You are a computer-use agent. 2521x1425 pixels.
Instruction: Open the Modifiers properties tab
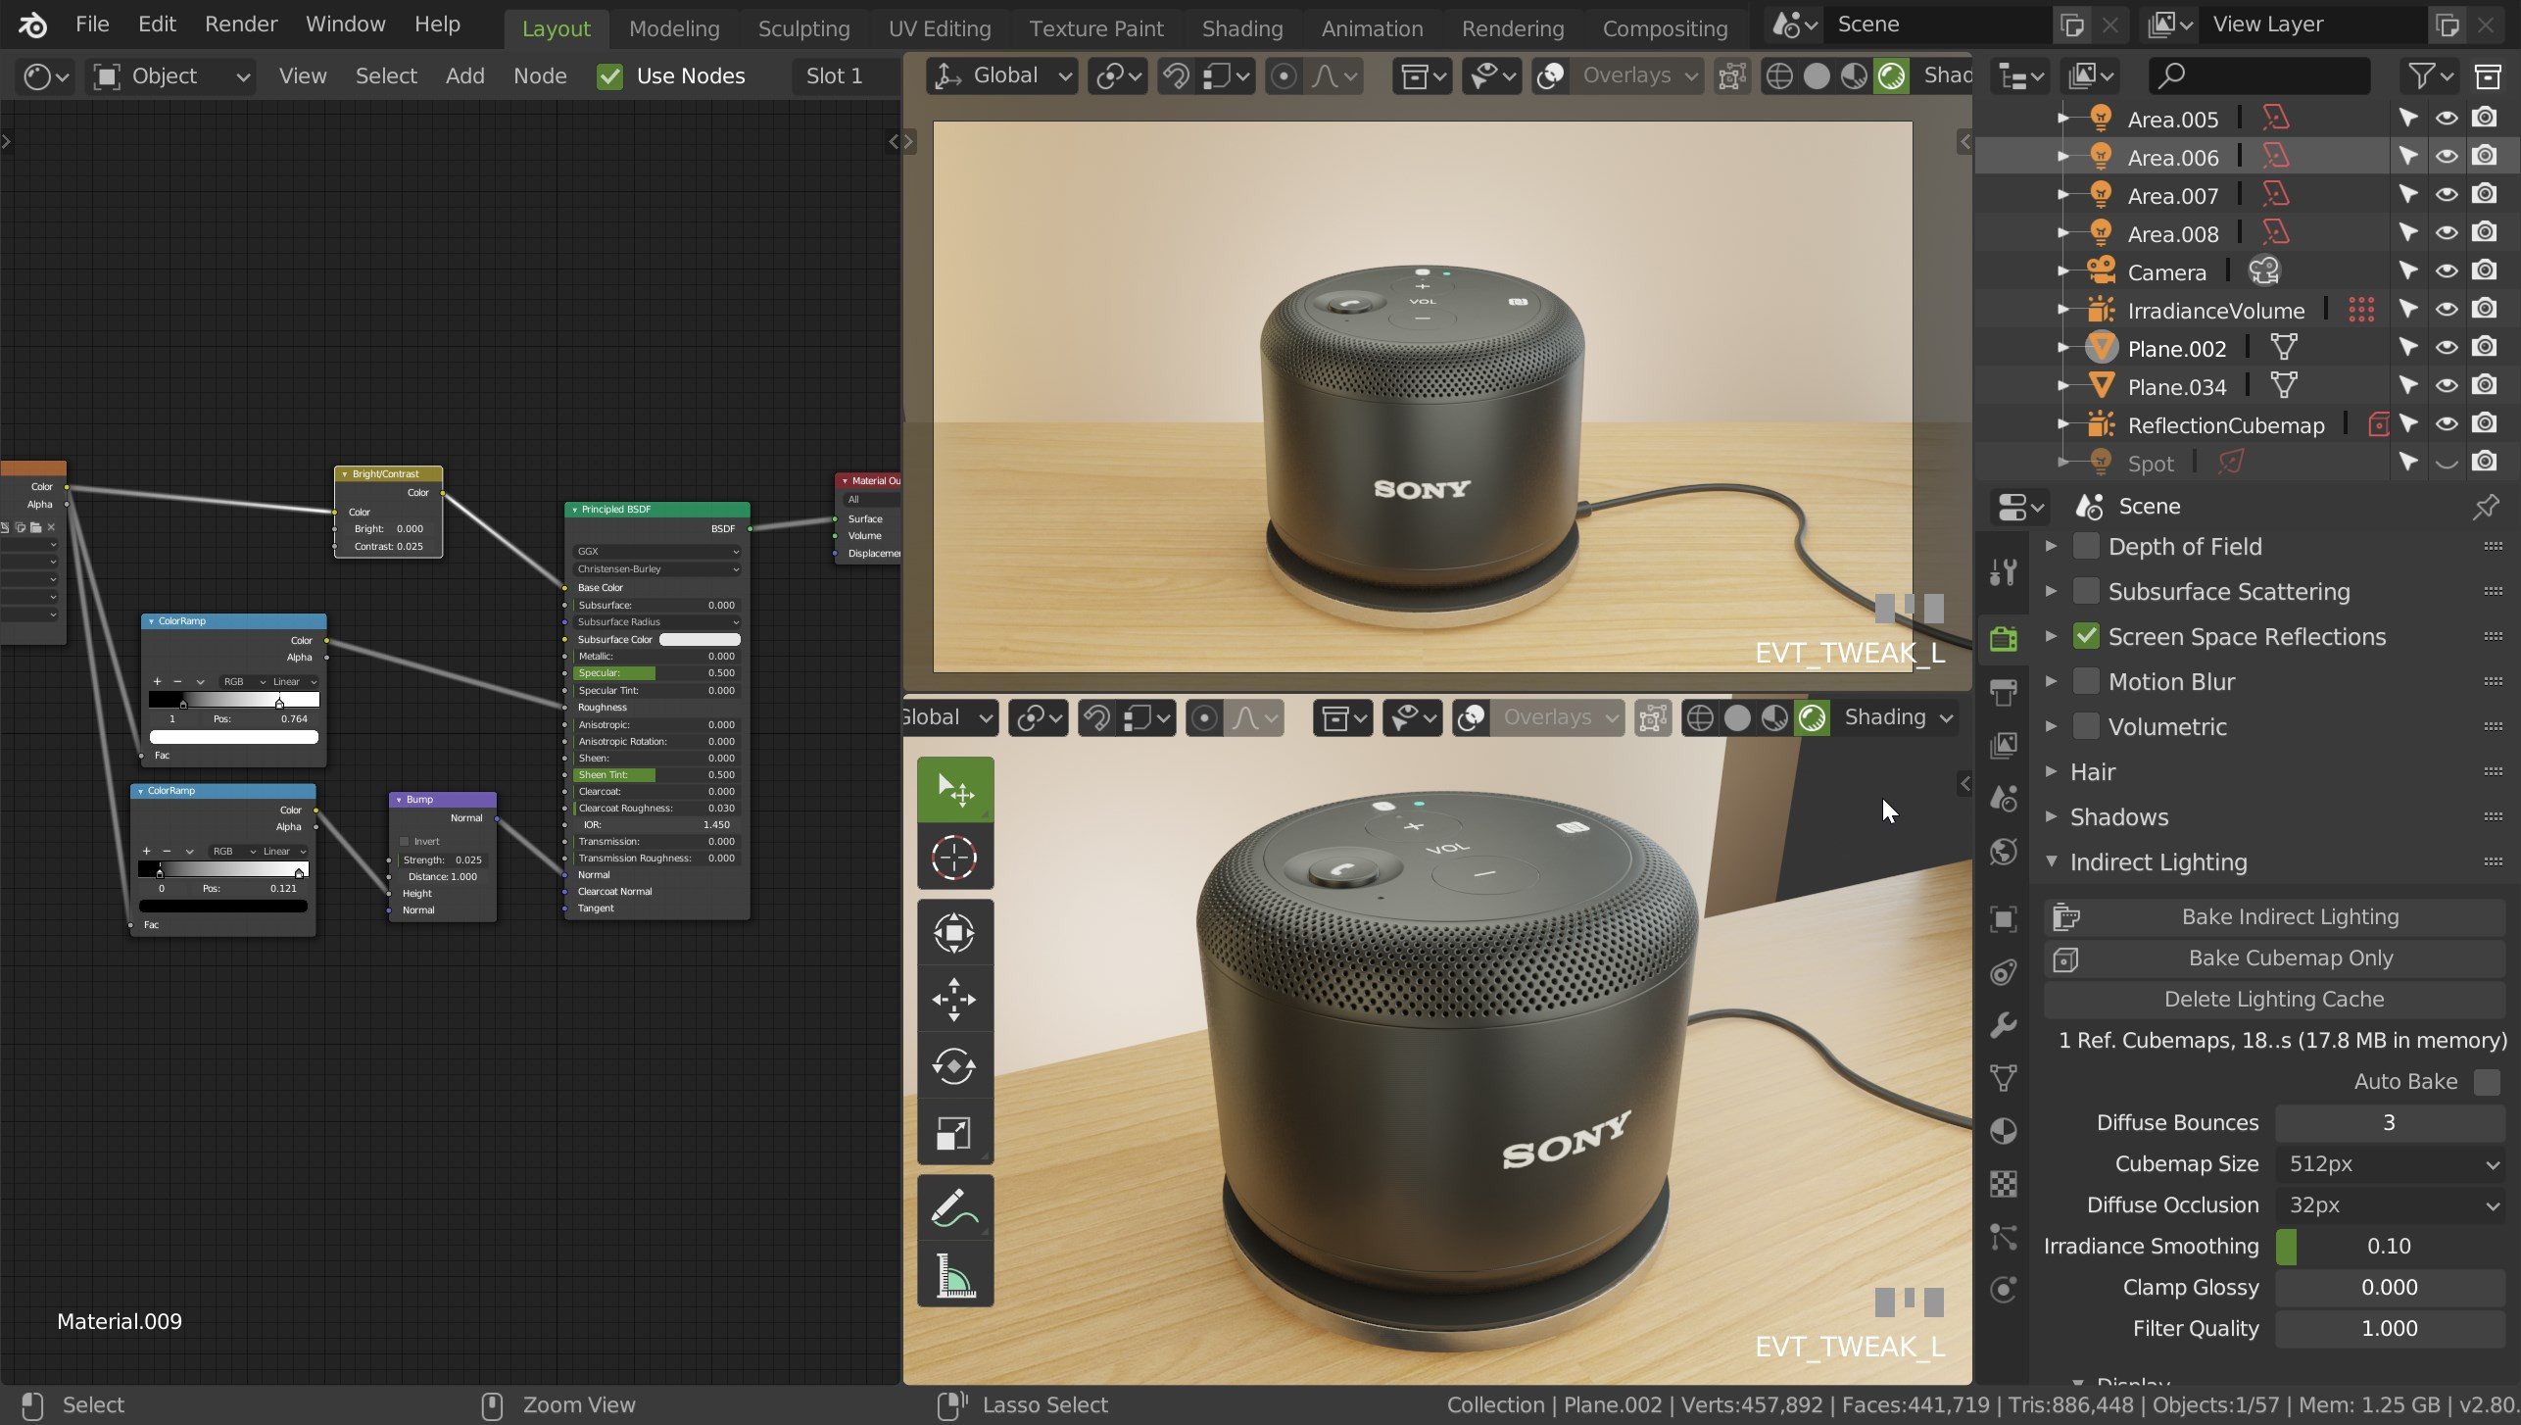pos(2004,1025)
